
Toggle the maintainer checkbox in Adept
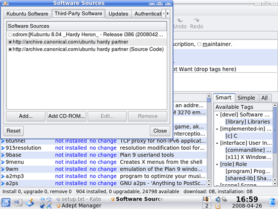click(199, 44)
